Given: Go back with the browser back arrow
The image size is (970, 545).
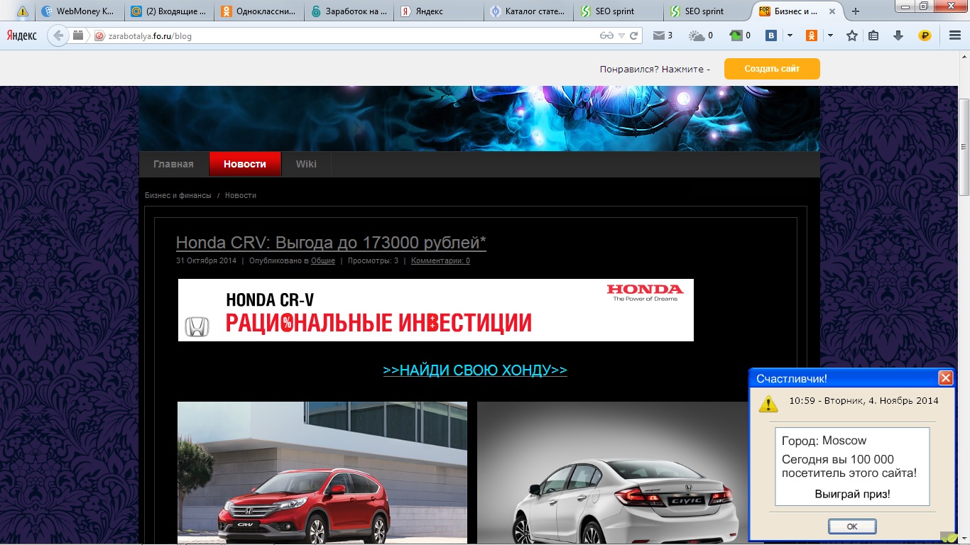Looking at the screenshot, I should 58,35.
